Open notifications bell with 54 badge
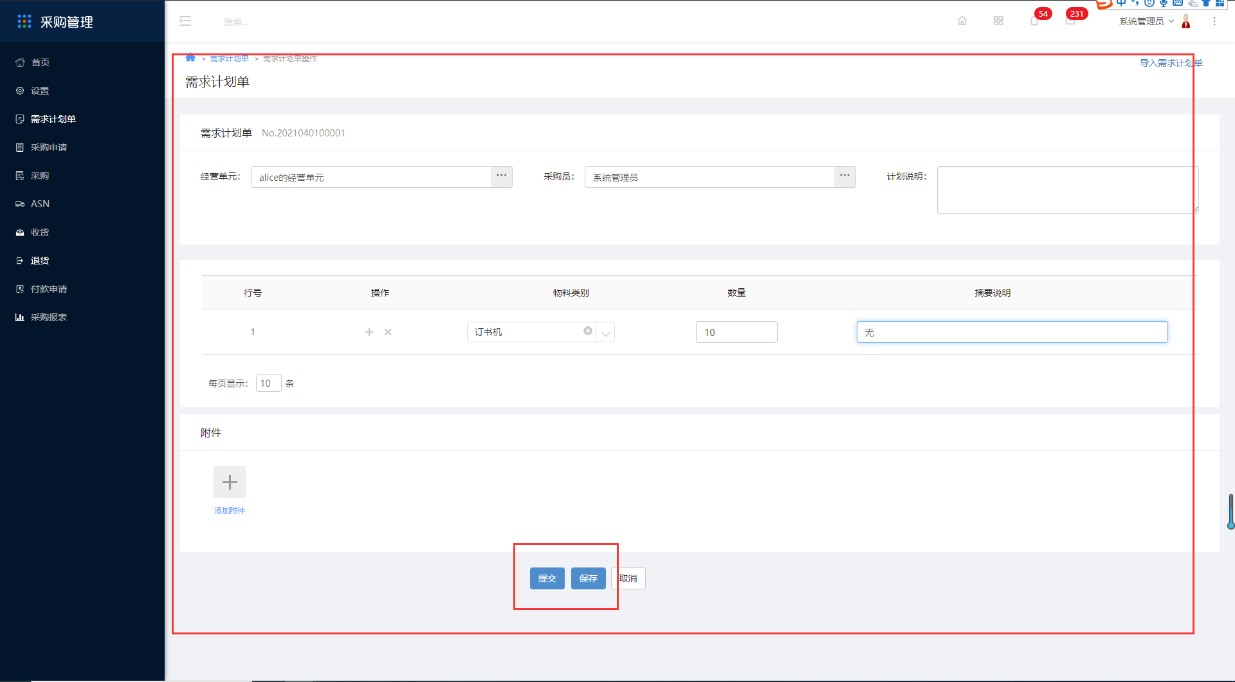This screenshot has height=682, width=1235. point(1034,21)
